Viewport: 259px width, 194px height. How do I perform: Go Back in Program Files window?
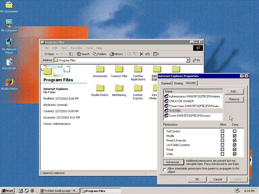[x=49, y=54]
